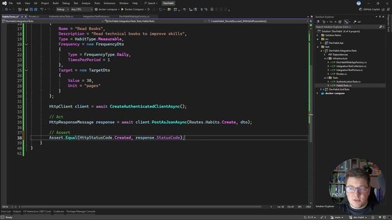Close the HabitsTests.cs tab
Screen dimensions: 392x220
[x=26, y=16]
